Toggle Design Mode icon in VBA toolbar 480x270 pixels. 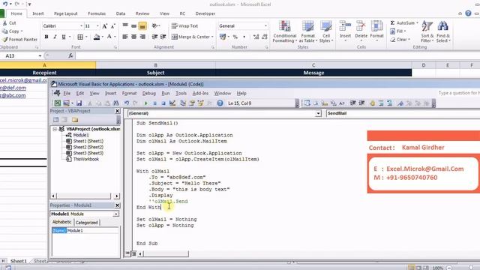click(172, 103)
